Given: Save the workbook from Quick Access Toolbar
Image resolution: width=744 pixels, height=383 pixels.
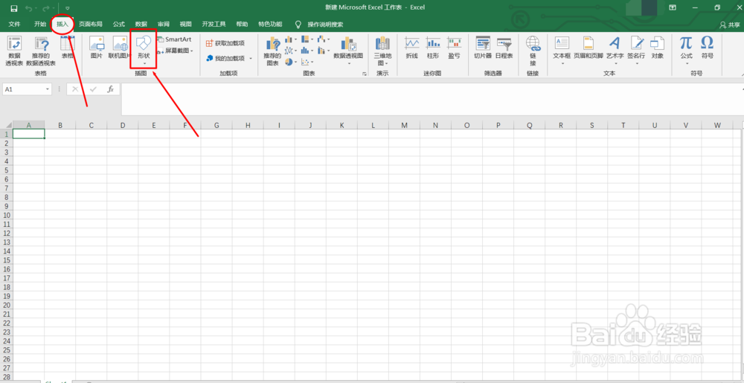Looking at the screenshot, I should [x=13, y=8].
